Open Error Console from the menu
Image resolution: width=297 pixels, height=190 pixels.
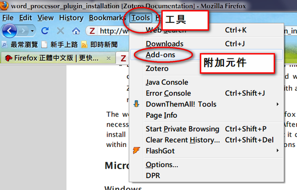click(206, 93)
